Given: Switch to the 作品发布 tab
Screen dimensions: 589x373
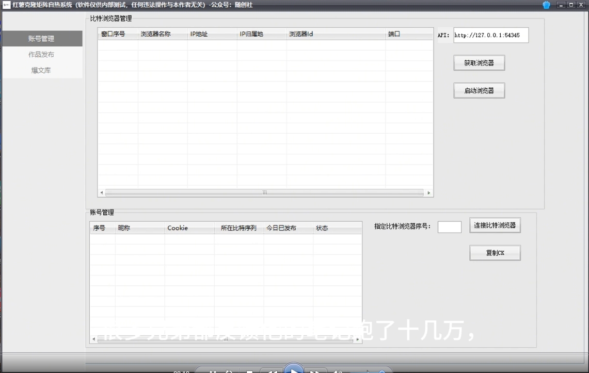Looking at the screenshot, I should click(x=41, y=55).
